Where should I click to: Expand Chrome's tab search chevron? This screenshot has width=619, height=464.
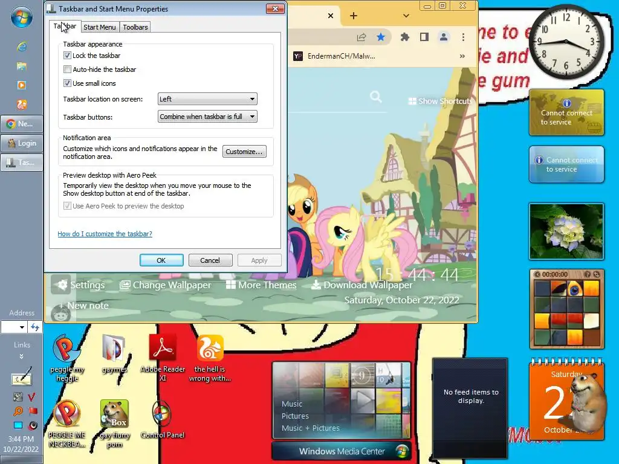tap(406, 16)
